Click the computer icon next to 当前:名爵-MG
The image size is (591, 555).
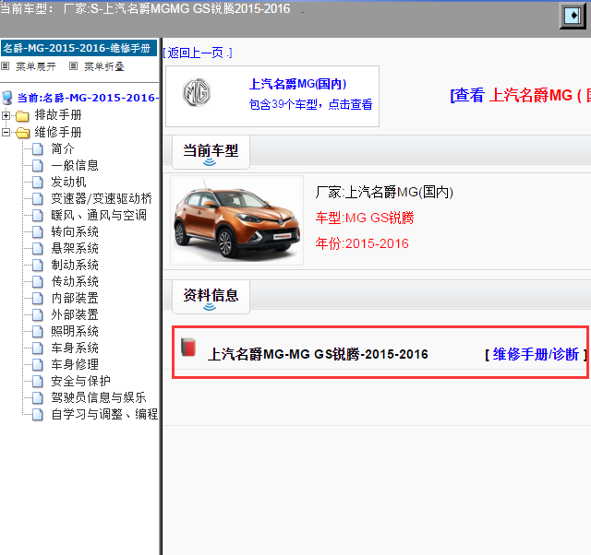(7, 98)
